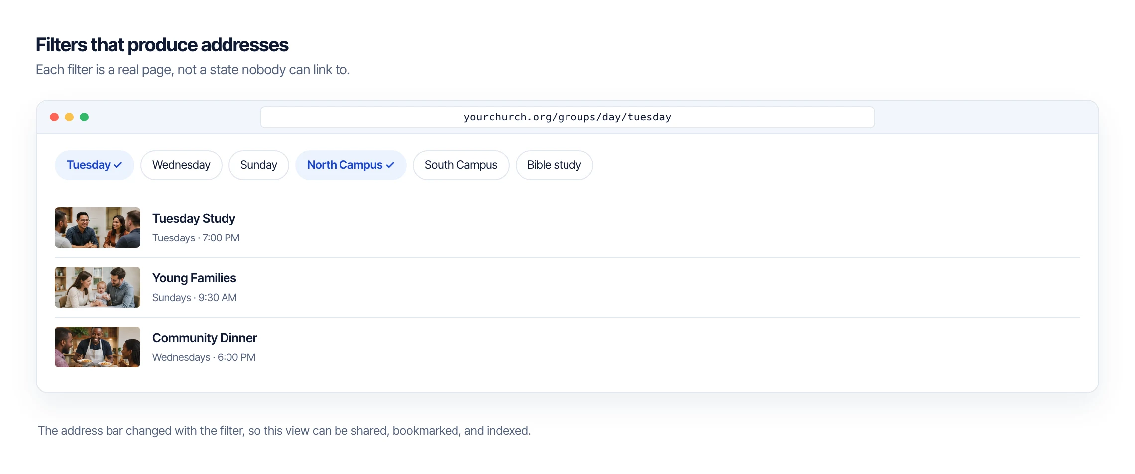Deselect the Tuesday filter chip
Image resolution: width=1135 pixels, height=474 pixels.
click(94, 165)
